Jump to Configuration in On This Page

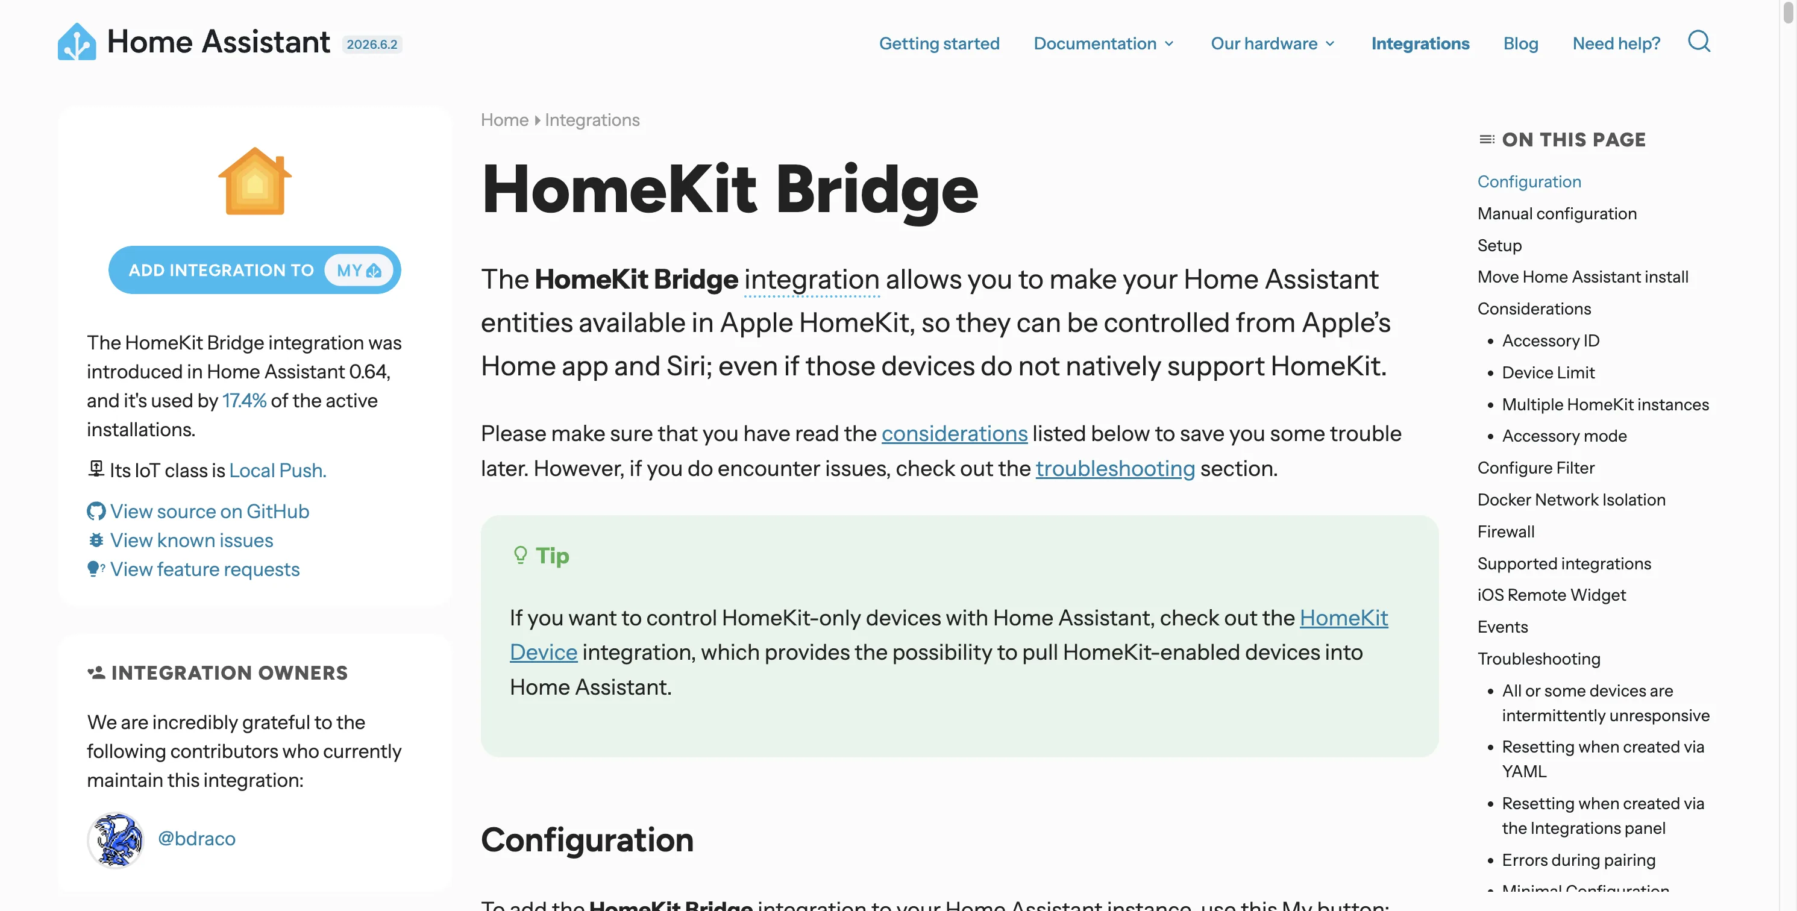pos(1529,181)
